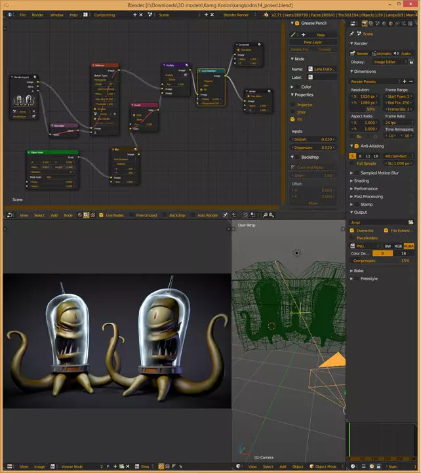Click the Audio mixdown button

403,53
